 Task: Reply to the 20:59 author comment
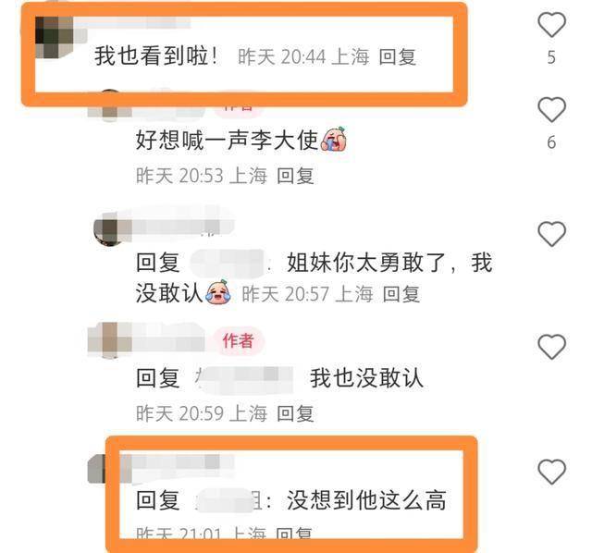[295, 413]
